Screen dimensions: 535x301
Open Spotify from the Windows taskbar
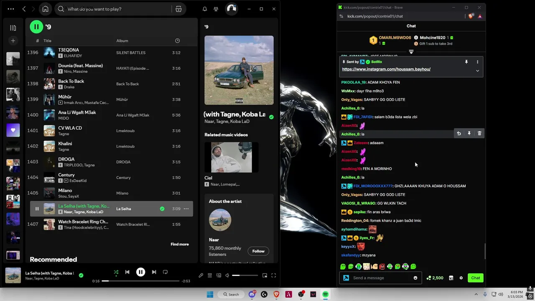point(325,294)
